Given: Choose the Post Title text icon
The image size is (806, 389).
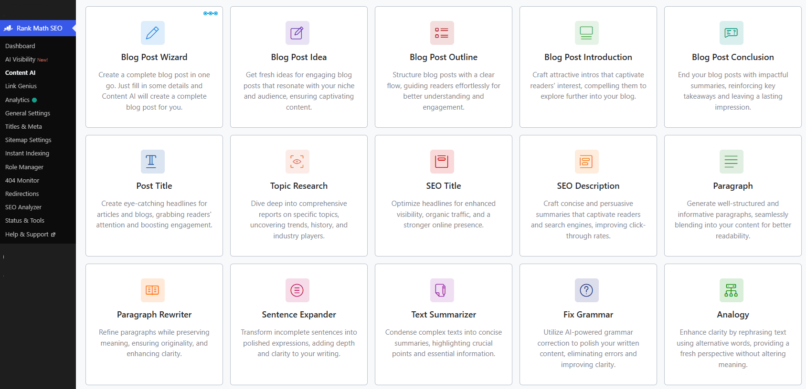Looking at the screenshot, I should click(153, 162).
